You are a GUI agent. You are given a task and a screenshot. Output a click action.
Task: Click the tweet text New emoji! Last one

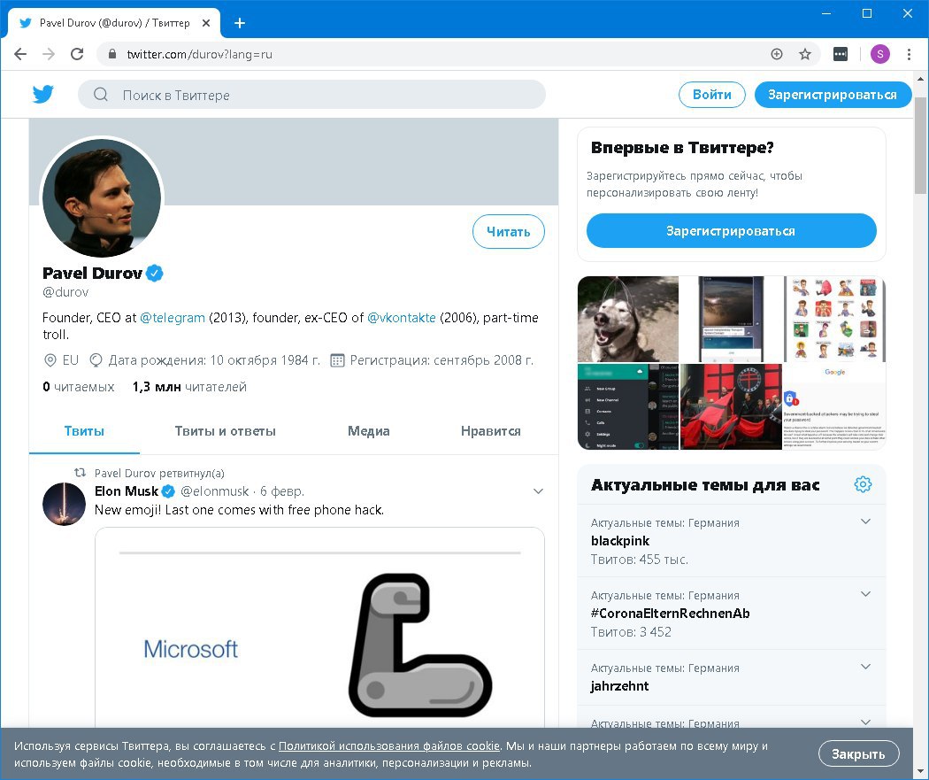(240, 510)
